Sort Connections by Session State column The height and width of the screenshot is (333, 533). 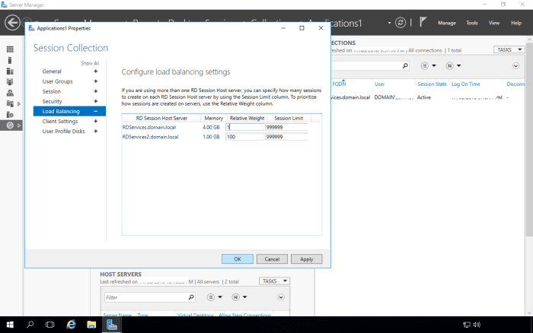tap(432, 84)
